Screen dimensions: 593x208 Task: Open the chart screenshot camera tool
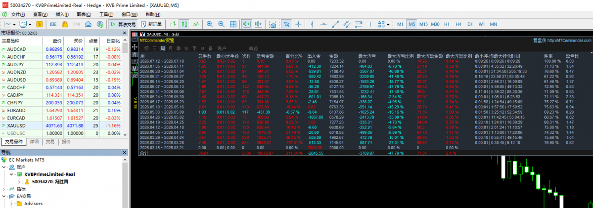(273, 24)
